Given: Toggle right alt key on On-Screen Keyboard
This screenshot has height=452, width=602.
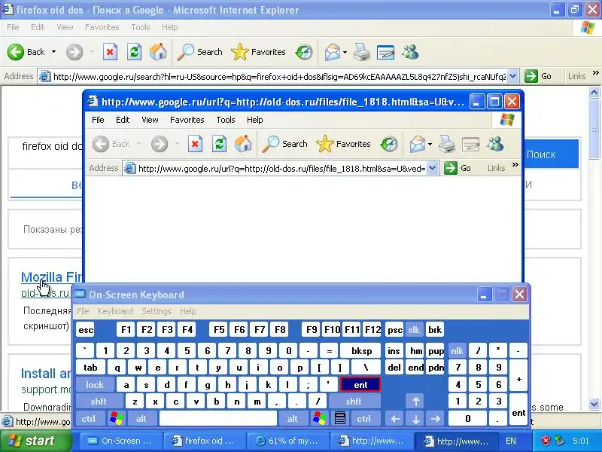Looking at the screenshot, I should click(x=293, y=418).
